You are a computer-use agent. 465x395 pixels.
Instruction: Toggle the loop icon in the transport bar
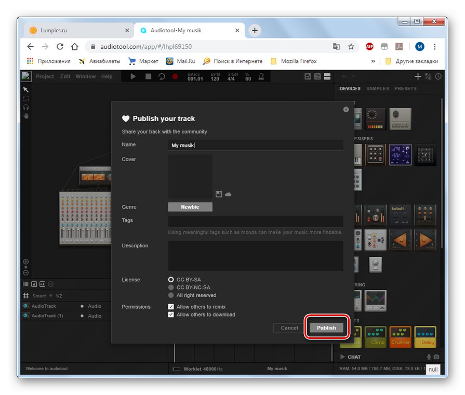[x=162, y=76]
